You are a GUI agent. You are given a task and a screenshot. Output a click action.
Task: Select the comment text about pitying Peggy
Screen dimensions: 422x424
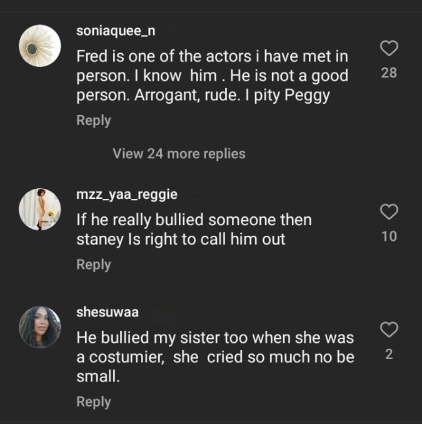pos(211,76)
